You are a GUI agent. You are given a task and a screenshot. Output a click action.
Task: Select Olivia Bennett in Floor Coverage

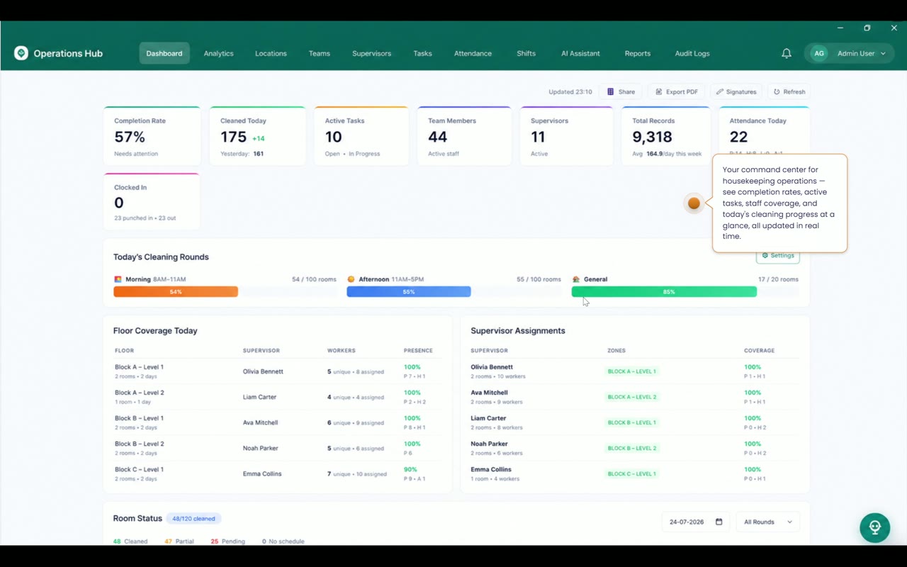[263, 371]
